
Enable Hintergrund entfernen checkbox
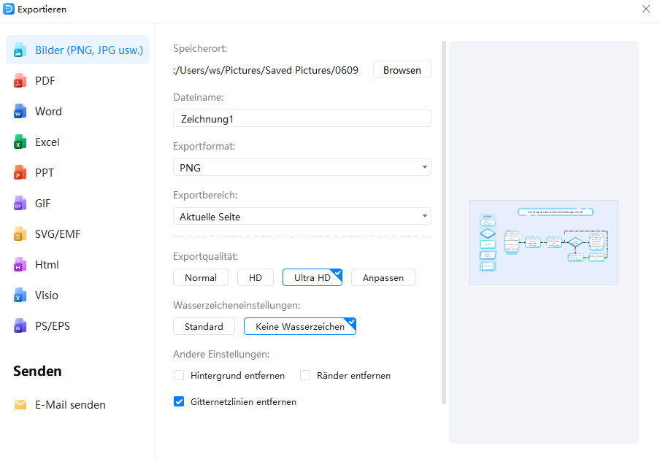(179, 376)
